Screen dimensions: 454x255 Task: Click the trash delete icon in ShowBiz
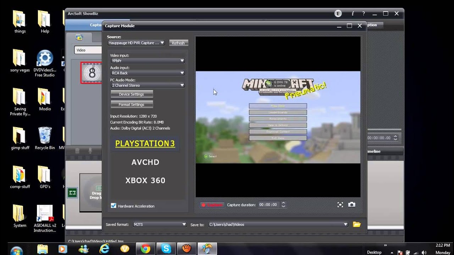[77, 151]
